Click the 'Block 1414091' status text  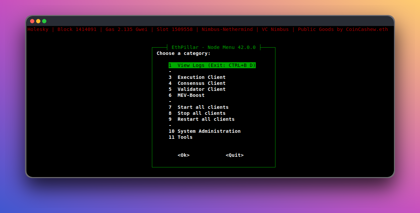click(77, 29)
